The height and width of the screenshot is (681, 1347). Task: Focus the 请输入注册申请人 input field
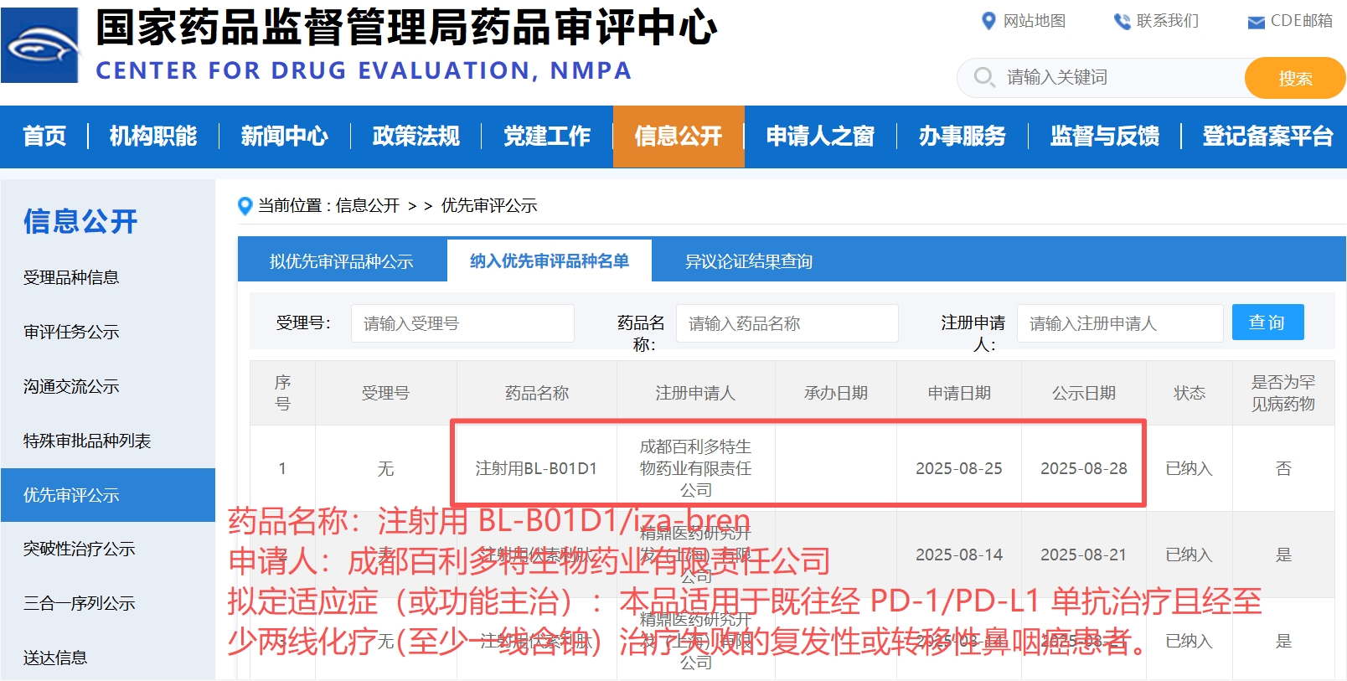[1120, 323]
